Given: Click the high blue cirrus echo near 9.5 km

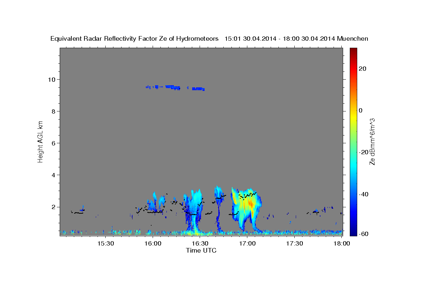Looking at the screenshot, I should 175,87.
